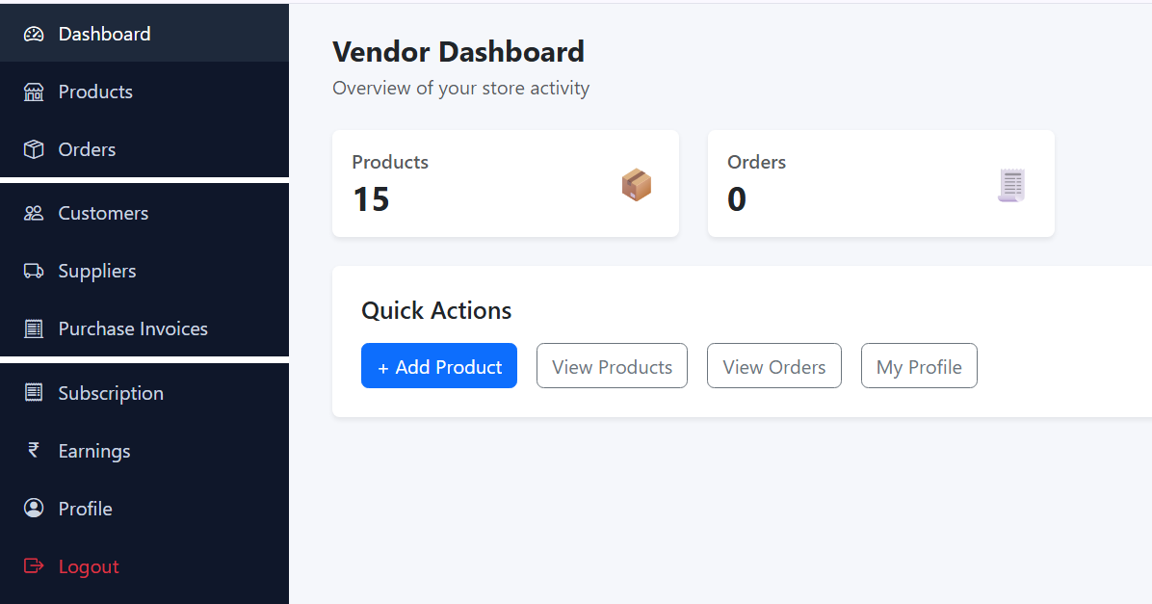The width and height of the screenshot is (1152, 604).
Task: Select the Customers people icon
Action: tap(34, 213)
